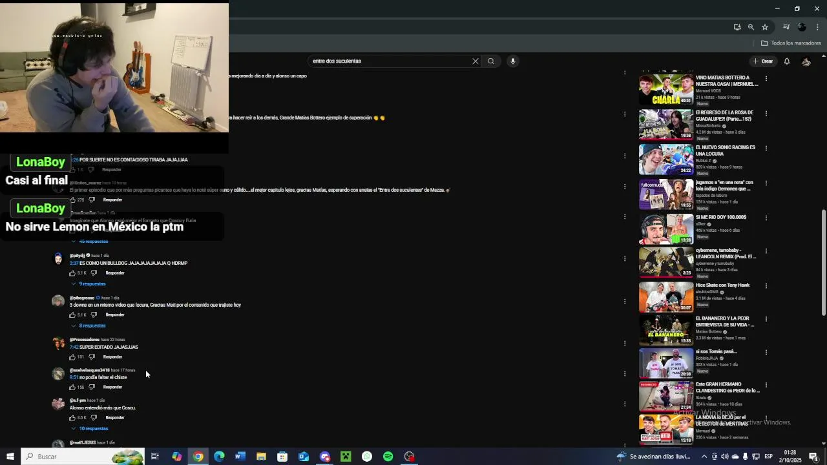
Task: Click the Crear button
Action: point(763,61)
